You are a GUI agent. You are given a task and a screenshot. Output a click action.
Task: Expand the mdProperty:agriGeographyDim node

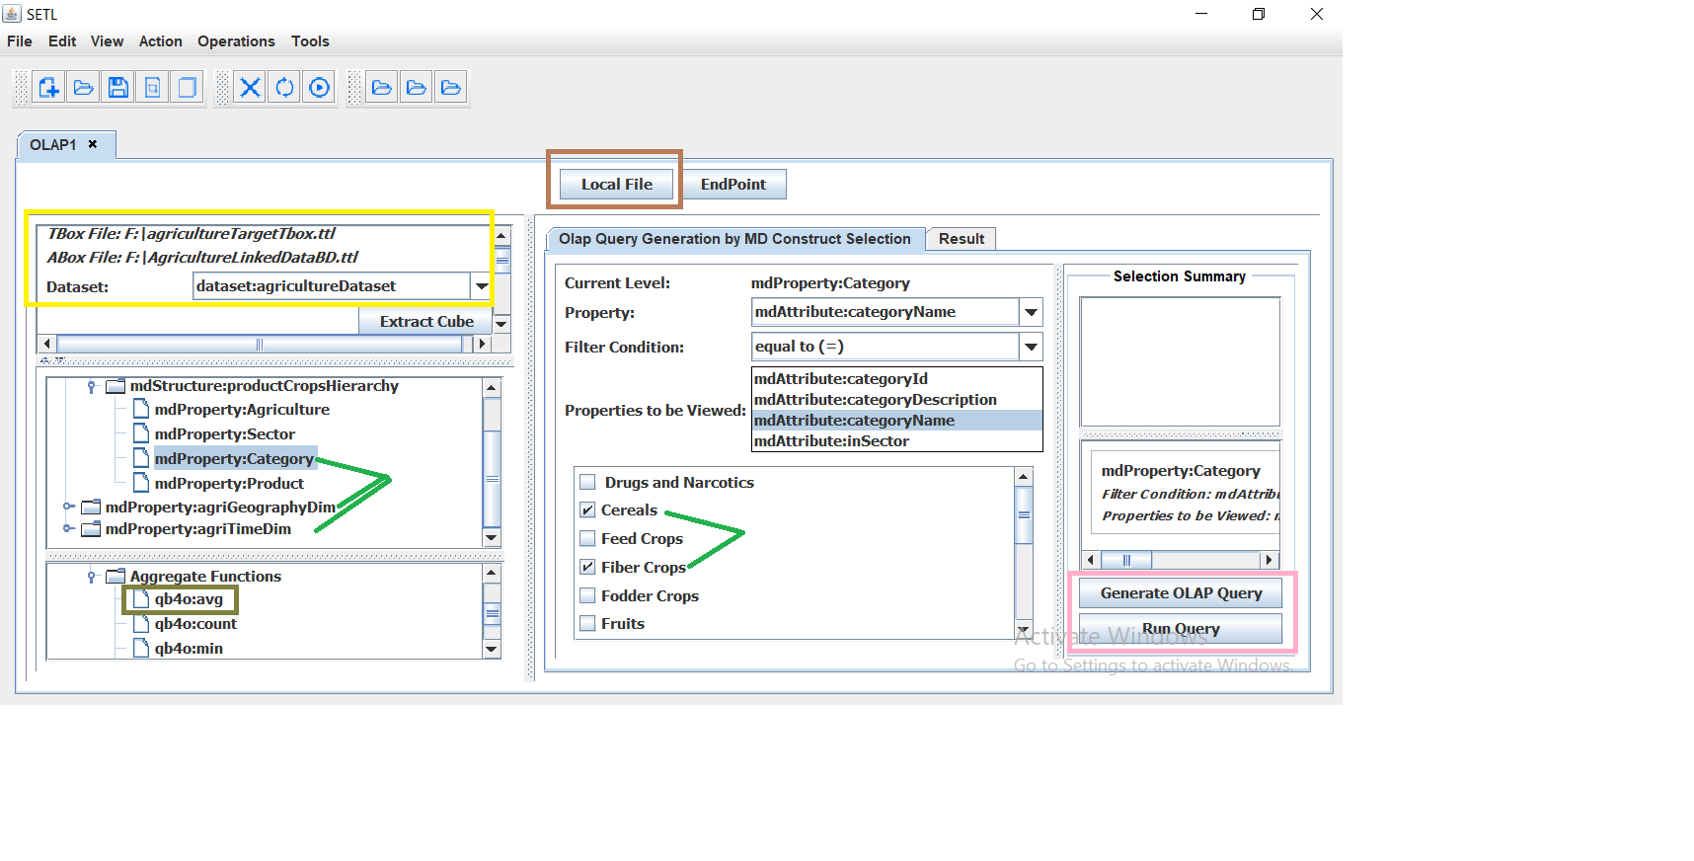[x=68, y=507]
